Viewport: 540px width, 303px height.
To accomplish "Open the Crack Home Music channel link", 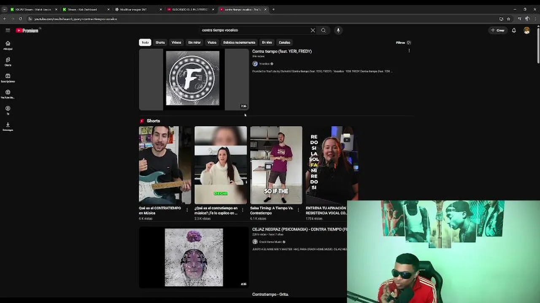I will point(270,242).
